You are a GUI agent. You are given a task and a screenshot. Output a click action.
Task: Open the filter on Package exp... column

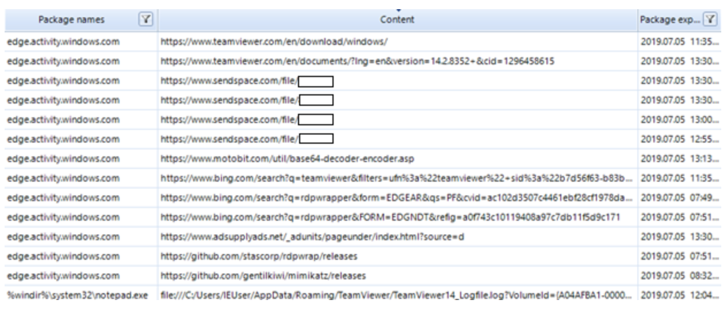(x=711, y=20)
